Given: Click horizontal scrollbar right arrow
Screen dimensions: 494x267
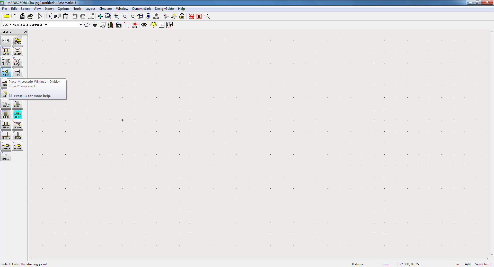Looking at the screenshot, I should click(x=488, y=259).
